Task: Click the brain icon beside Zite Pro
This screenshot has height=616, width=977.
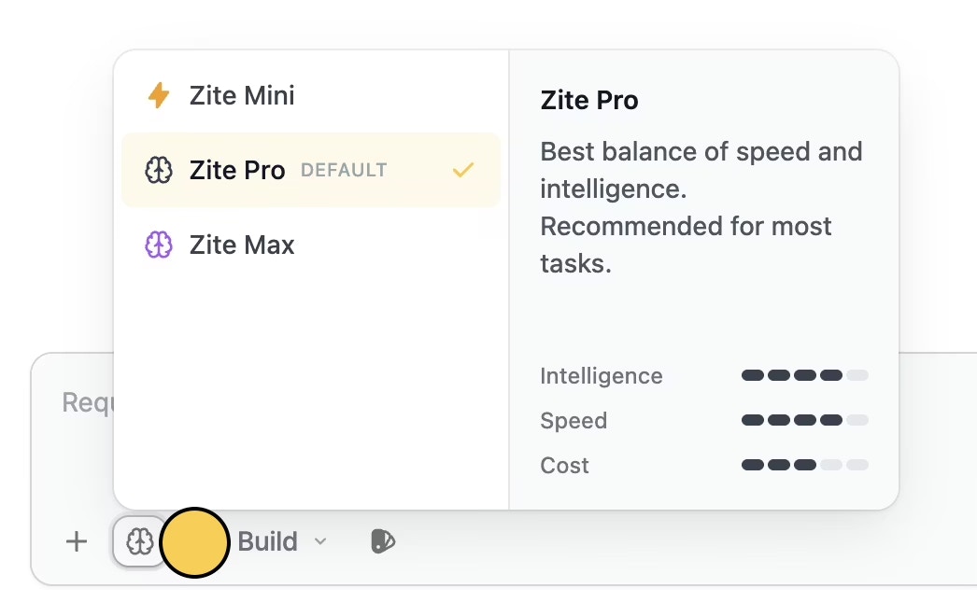Action: point(159,170)
